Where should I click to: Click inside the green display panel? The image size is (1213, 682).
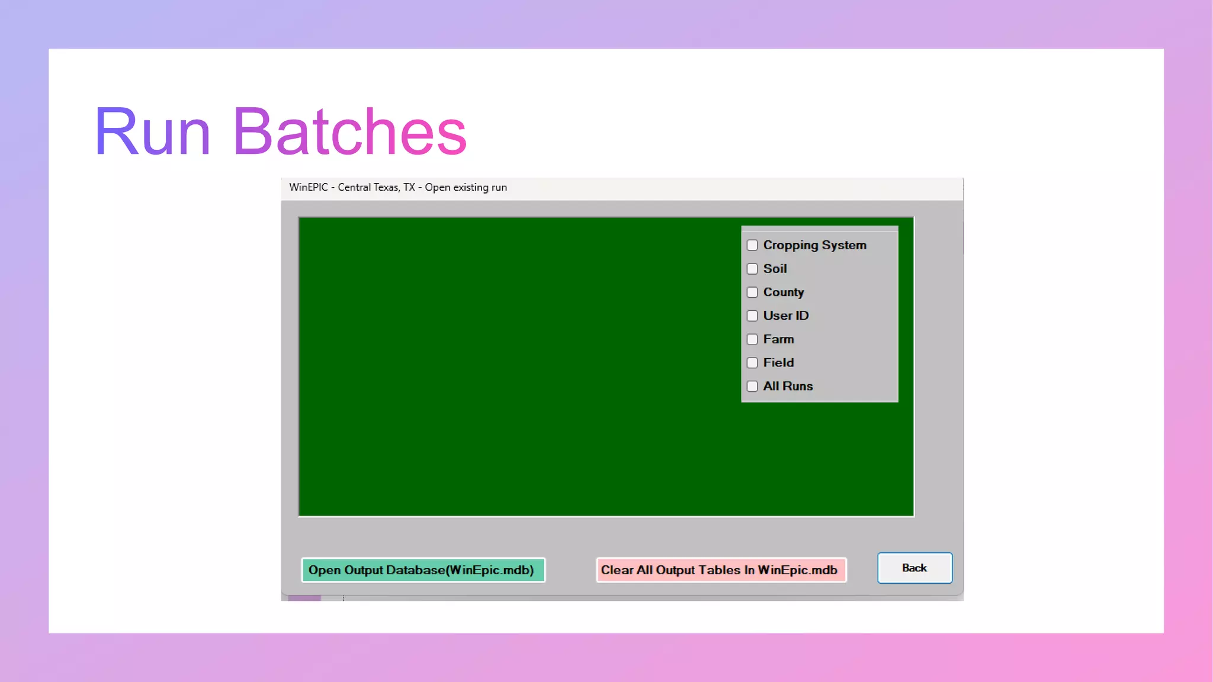coord(509,367)
